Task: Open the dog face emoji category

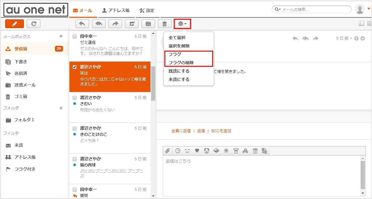Action: click(x=207, y=151)
